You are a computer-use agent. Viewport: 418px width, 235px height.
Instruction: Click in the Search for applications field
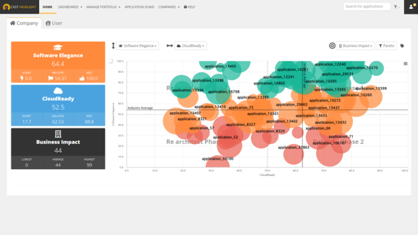[367, 7]
